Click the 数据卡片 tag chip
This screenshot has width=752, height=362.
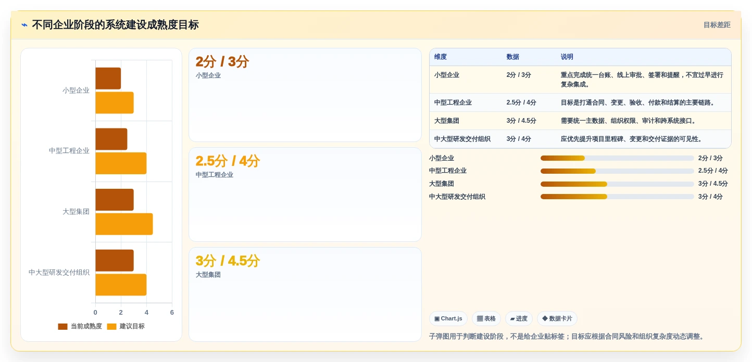click(557, 319)
